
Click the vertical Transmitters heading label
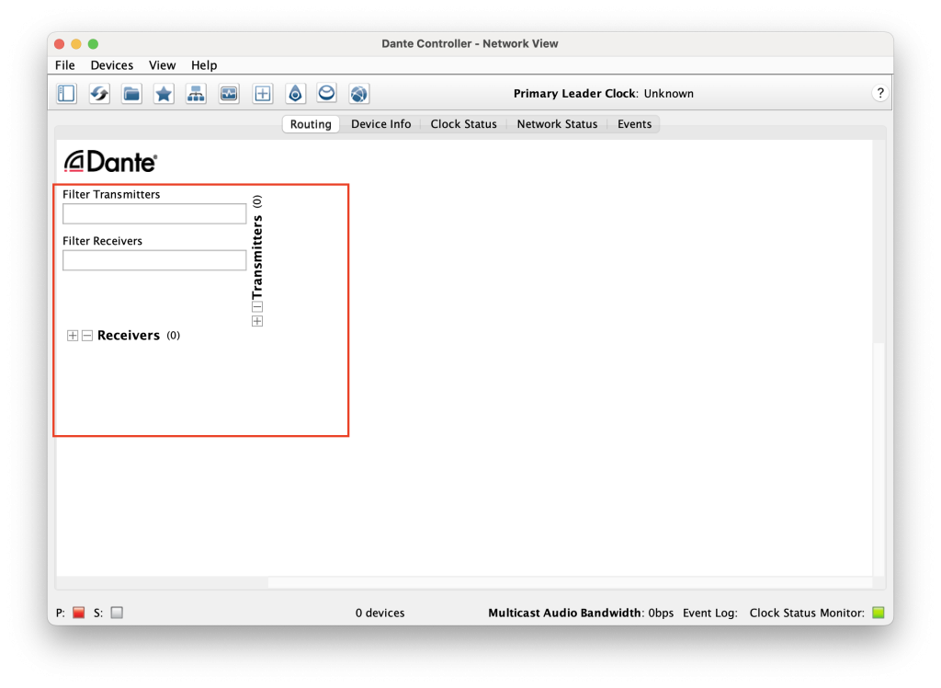coord(257,258)
